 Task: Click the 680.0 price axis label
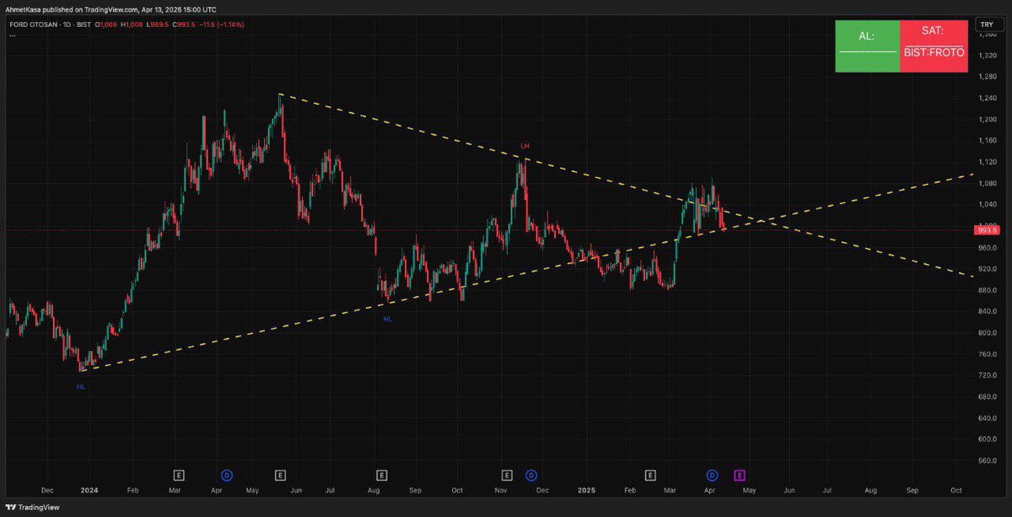point(986,396)
